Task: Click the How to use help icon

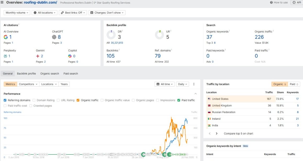Action: point(271,3)
